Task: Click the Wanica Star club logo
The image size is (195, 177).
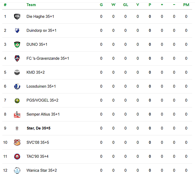Action: [x=17, y=170]
